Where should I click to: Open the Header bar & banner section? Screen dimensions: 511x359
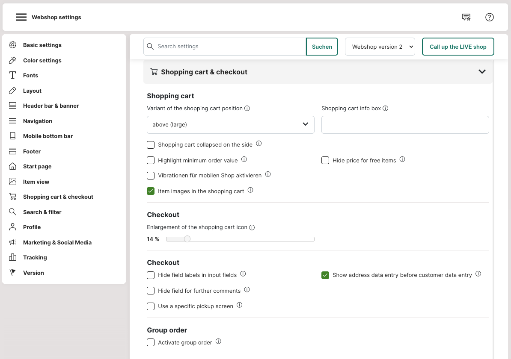tap(51, 106)
